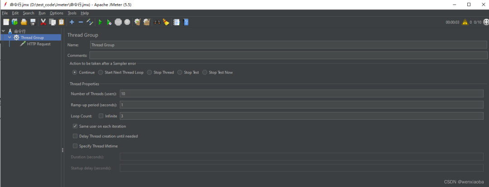Click the elapsed time 00:00:03 readout

tap(452, 23)
